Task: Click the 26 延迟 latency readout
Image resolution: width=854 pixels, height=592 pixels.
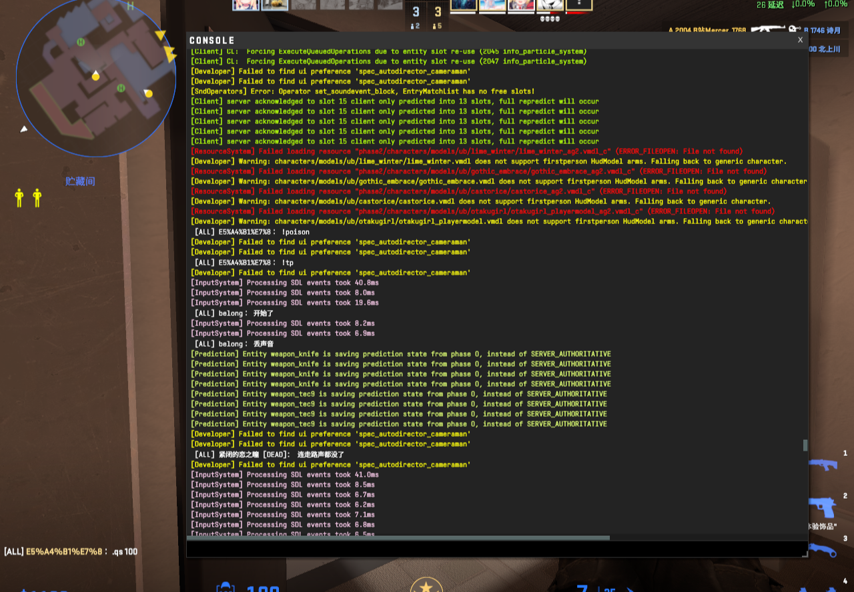Action: (770, 5)
